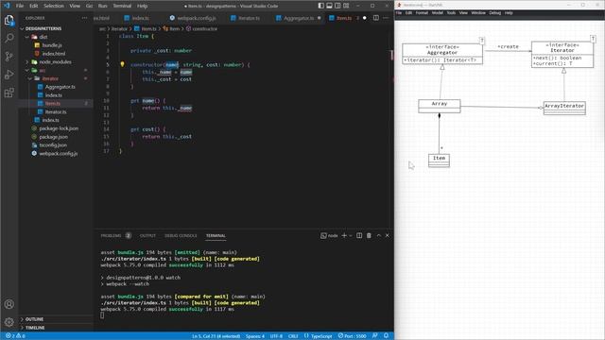The width and height of the screenshot is (605, 340).
Task: Switch to the PROBLEMS panel tab
Action: (x=111, y=235)
